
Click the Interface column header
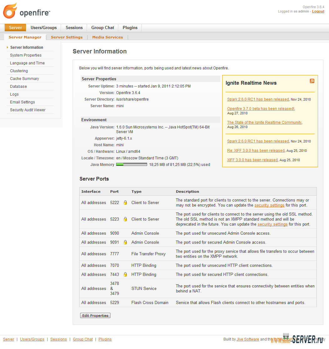point(91,192)
